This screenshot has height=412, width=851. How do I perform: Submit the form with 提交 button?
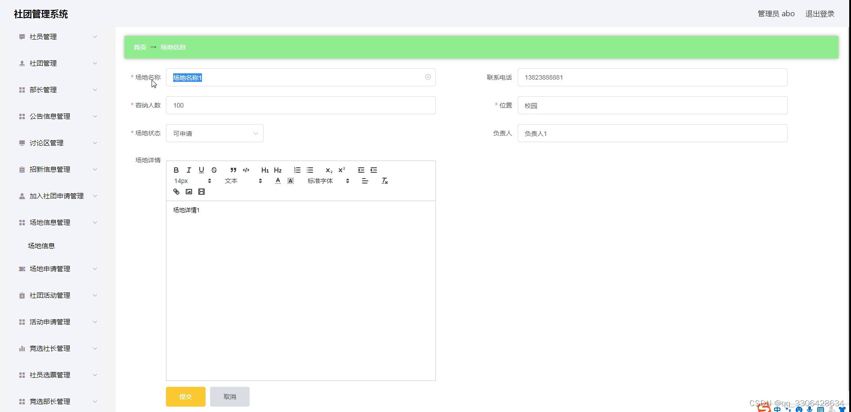click(185, 397)
